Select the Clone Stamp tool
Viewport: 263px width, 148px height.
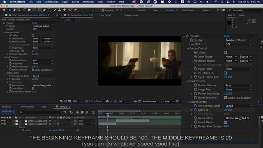(x=60, y=10)
